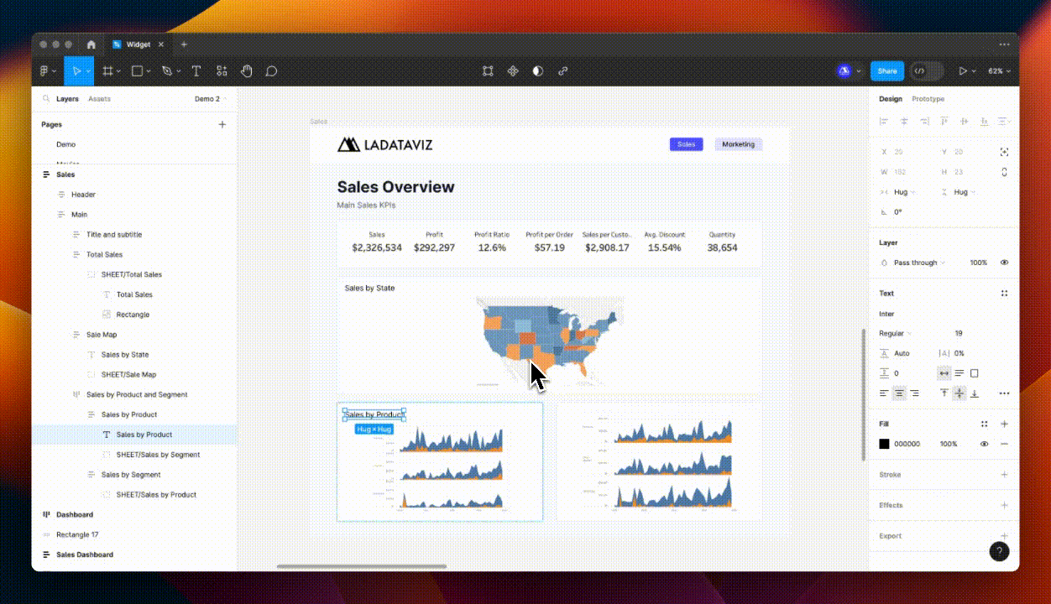Set text align left
Image resolution: width=1051 pixels, height=604 pixels.
(x=884, y=393)
